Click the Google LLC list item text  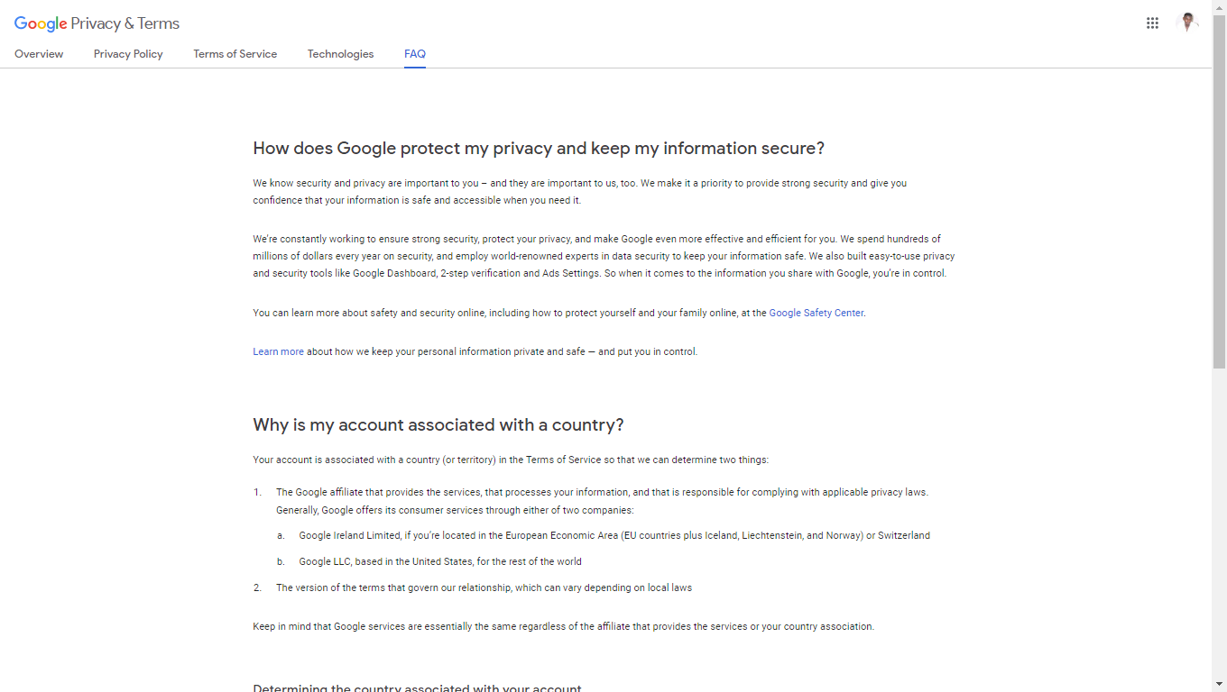pos(440,561)
